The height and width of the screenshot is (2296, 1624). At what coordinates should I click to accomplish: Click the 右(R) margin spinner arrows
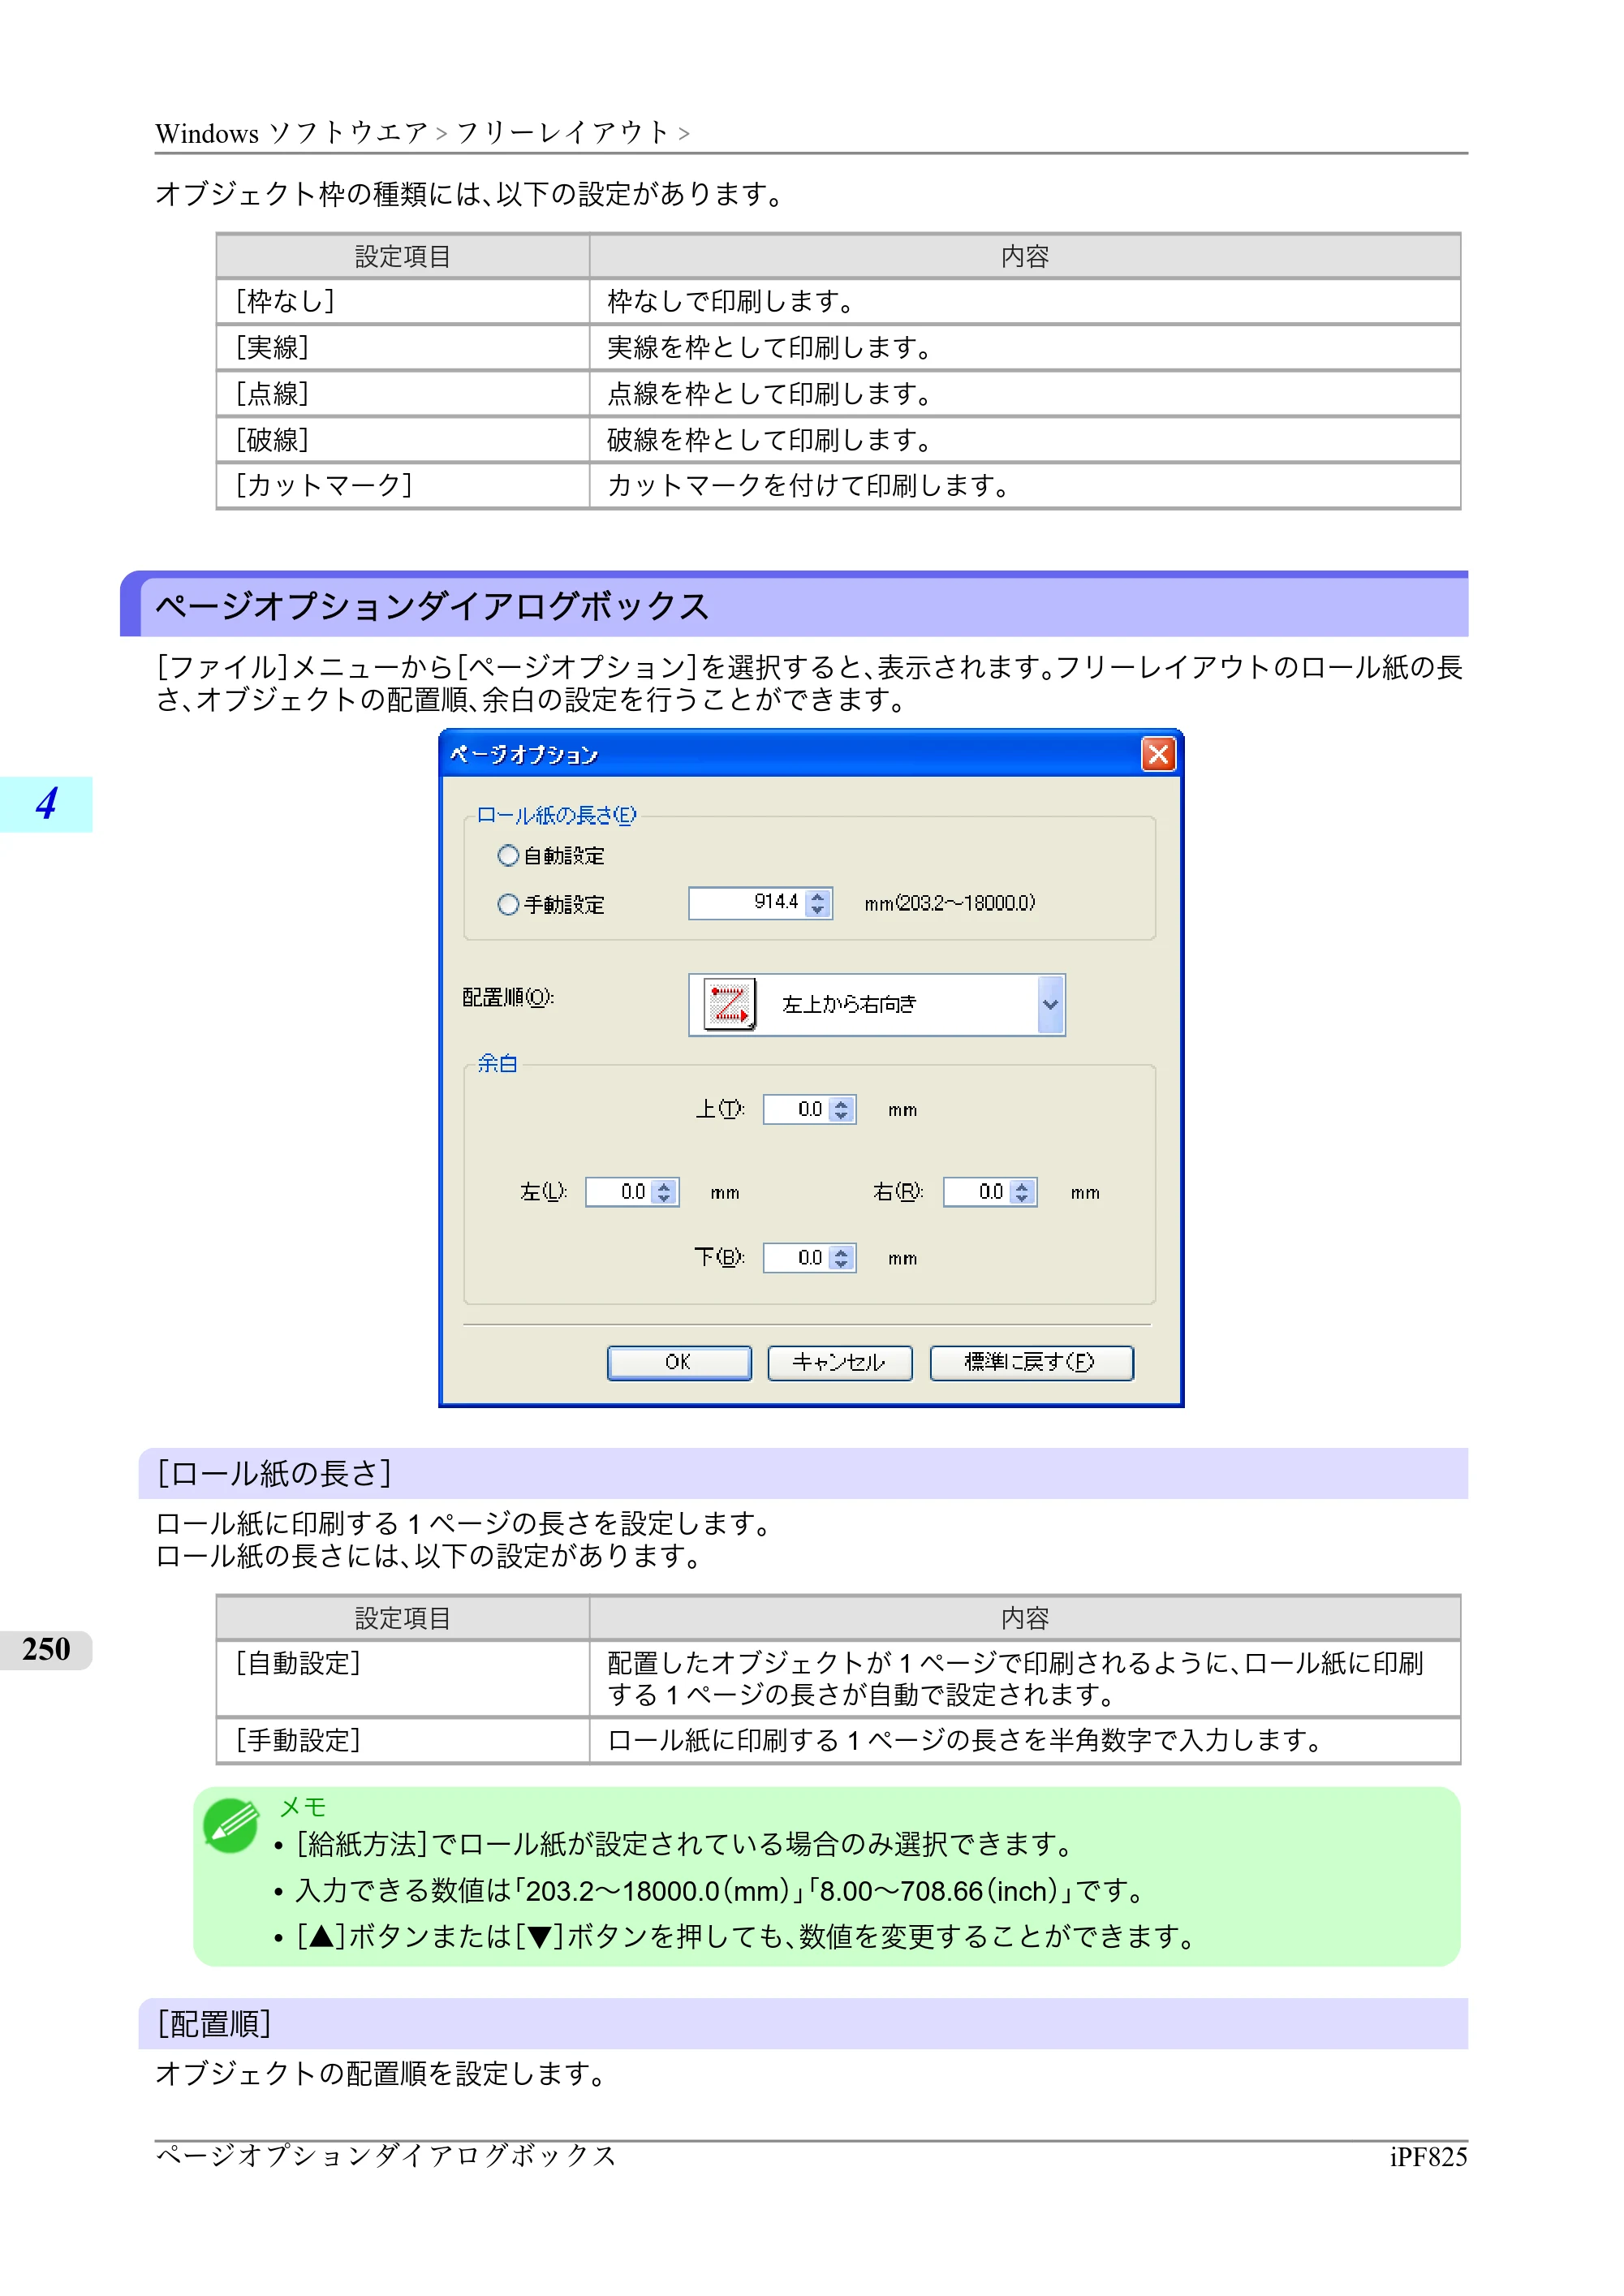1023,1192
